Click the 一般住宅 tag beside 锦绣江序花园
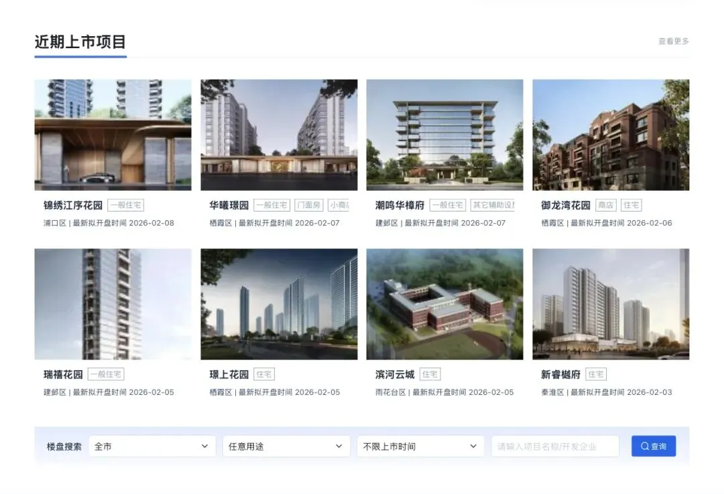Viewport: 724px width, 494px height. [125, 205]
